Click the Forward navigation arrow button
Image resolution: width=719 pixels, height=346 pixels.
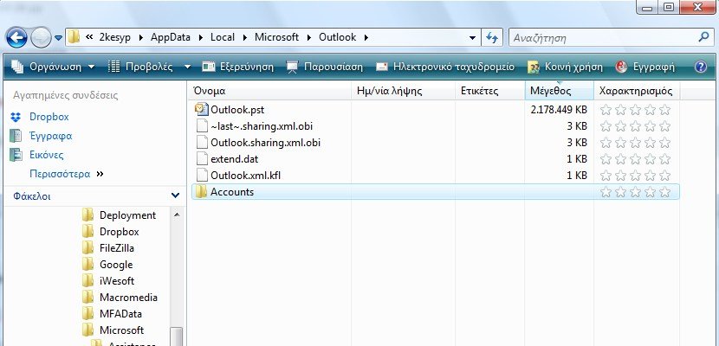tap(41, 38)
